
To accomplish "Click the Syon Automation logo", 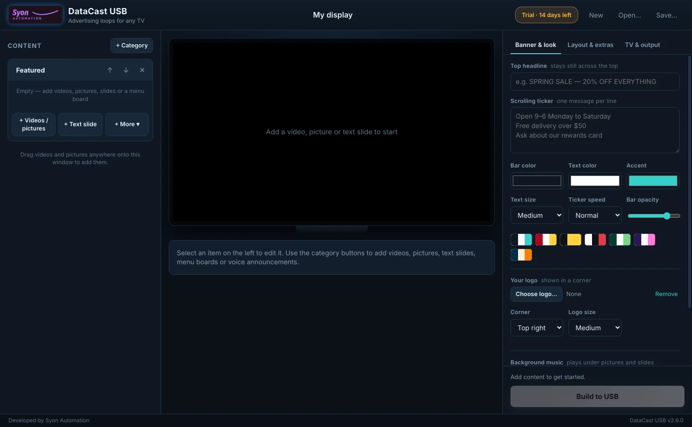I will point(35,15).
